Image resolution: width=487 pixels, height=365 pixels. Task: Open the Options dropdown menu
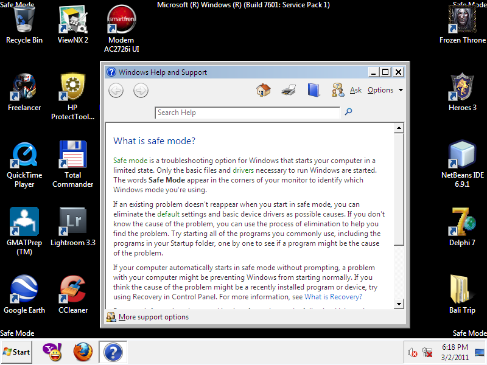[x=385, y=90]
